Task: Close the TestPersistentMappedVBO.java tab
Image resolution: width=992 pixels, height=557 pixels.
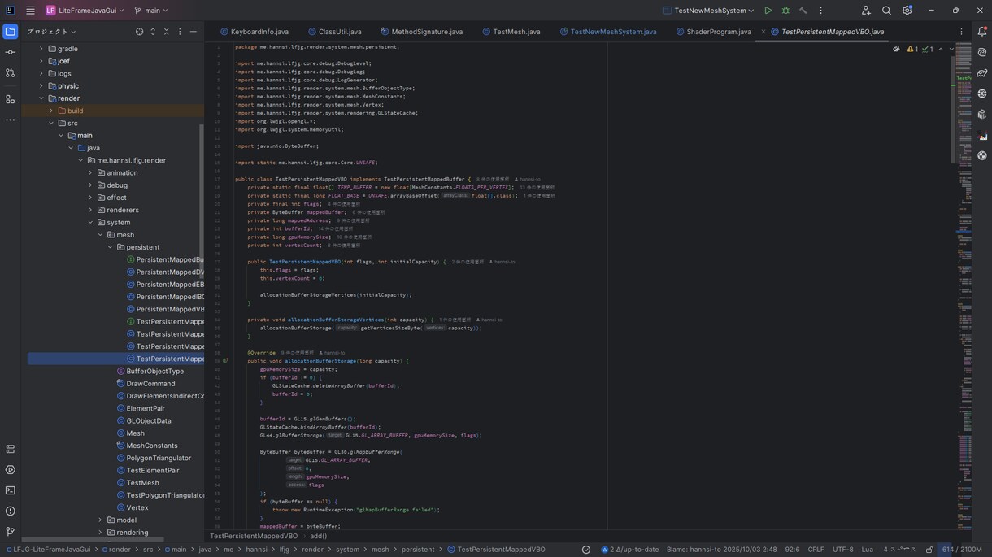Action: [764, 32]
